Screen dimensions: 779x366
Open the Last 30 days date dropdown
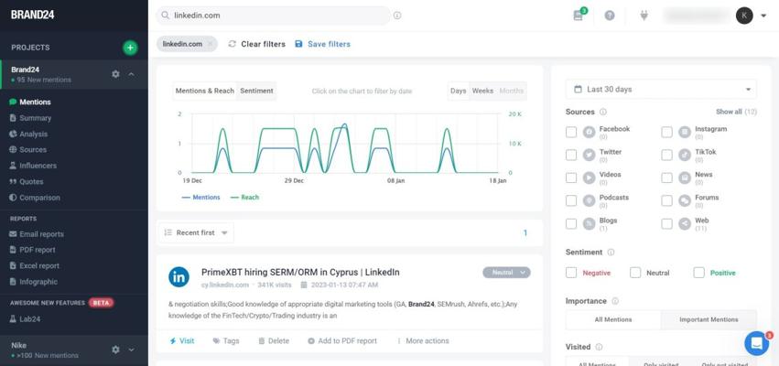(x=661, y=90)
